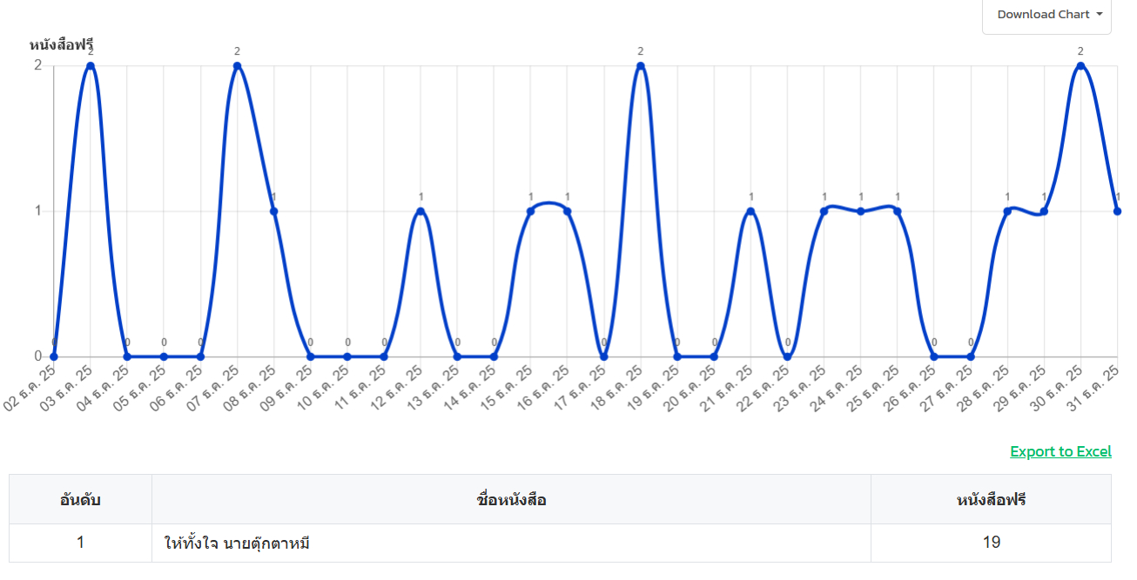Viewport: 1137px width, 580px height.
Task: Click the zero point at 02 ธ.ค. 25
Action: click(54, 357)
